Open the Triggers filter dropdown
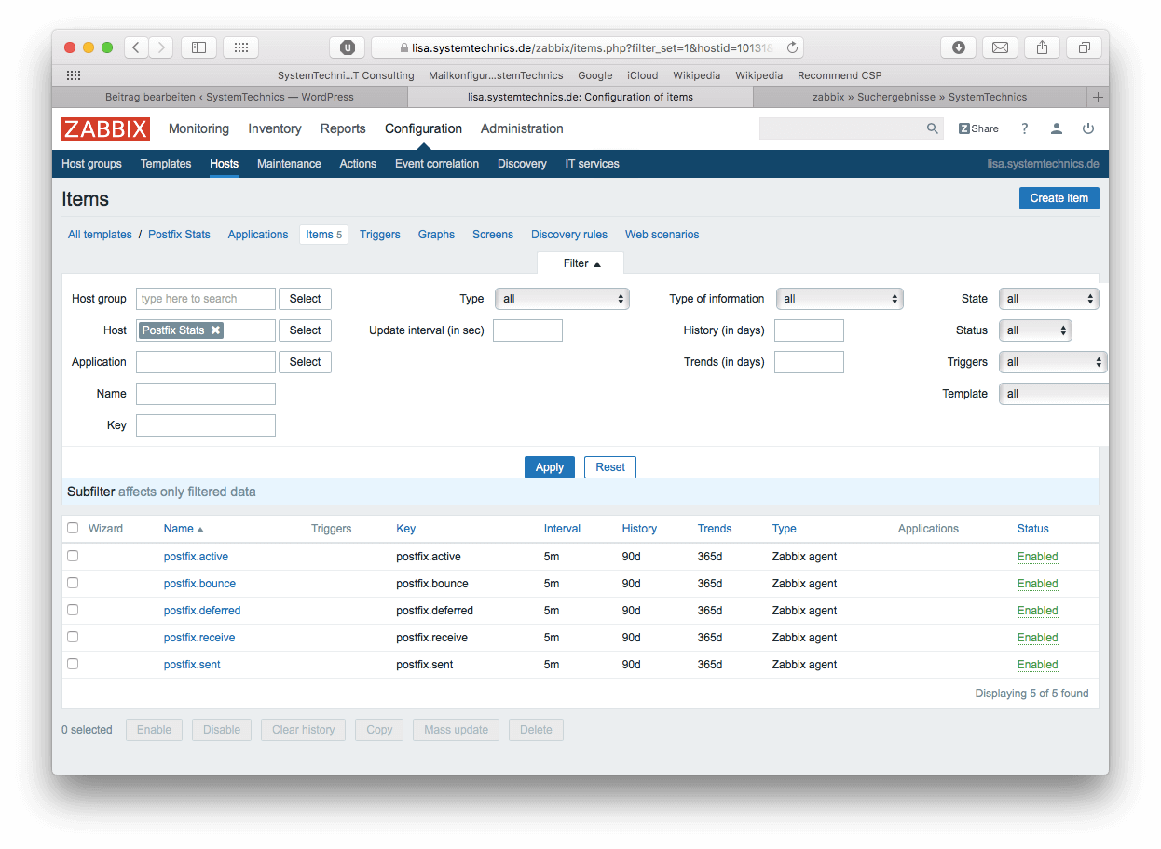The height and width of the screenshot is (849, 1161). pyautogui.click(x=1053, y=362)
